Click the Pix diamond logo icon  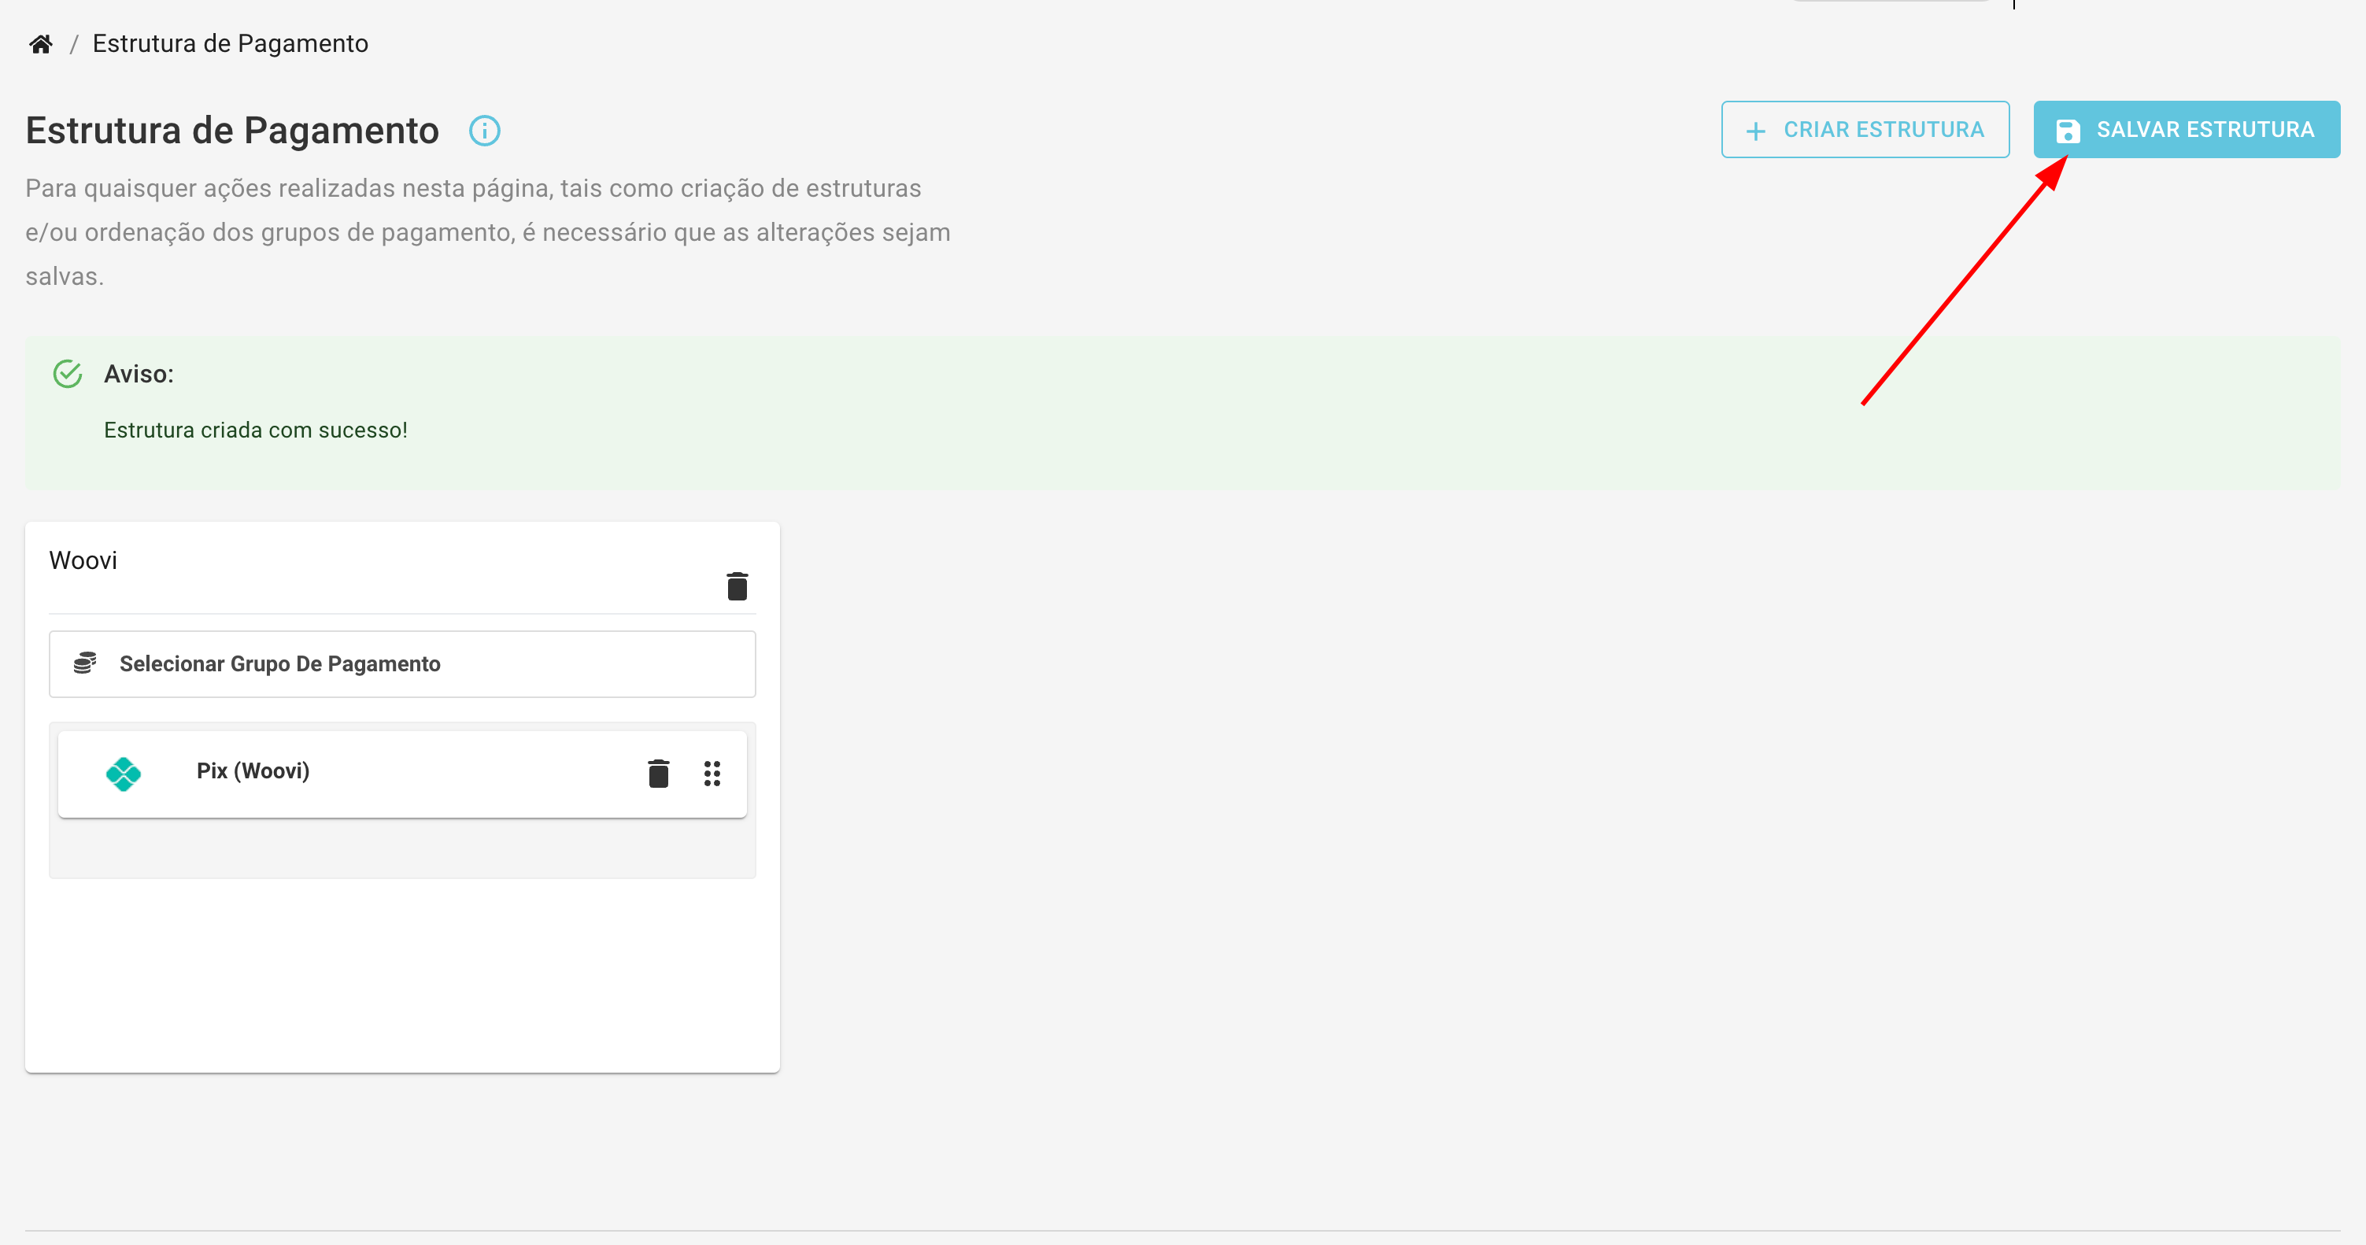pyautogui.click(x=123, y=773)
